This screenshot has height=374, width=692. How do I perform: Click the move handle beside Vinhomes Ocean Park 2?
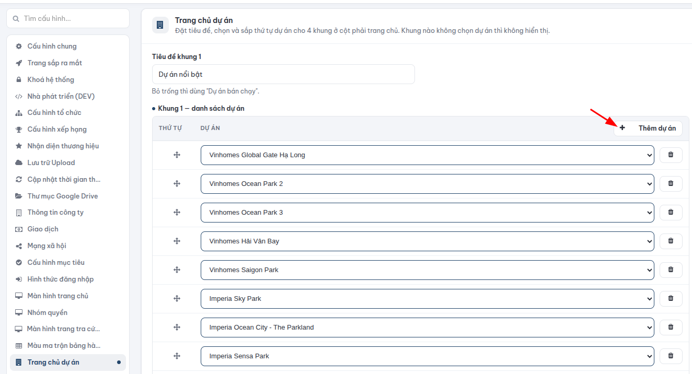(x=177, y=184)
